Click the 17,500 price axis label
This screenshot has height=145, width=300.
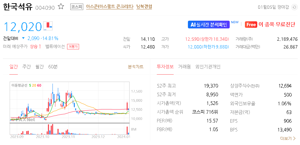[x=137, y=91]
